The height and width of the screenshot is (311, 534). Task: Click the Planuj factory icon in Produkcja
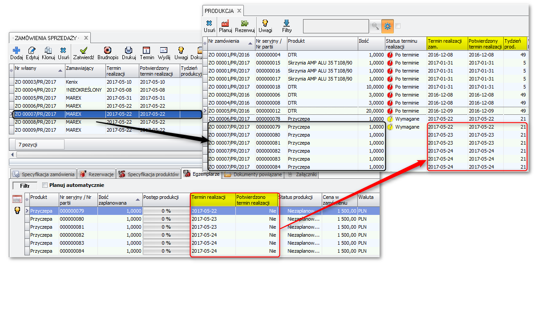pyautogui.click(x=226, y=23)
